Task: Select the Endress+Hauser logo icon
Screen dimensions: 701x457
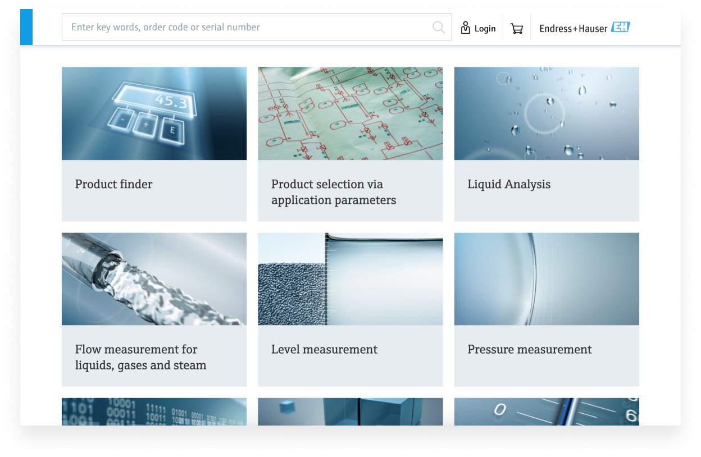Action: 621,27
